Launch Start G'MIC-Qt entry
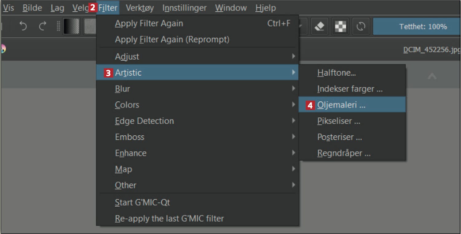The image size is (461, 234). (x=197, y=202)
